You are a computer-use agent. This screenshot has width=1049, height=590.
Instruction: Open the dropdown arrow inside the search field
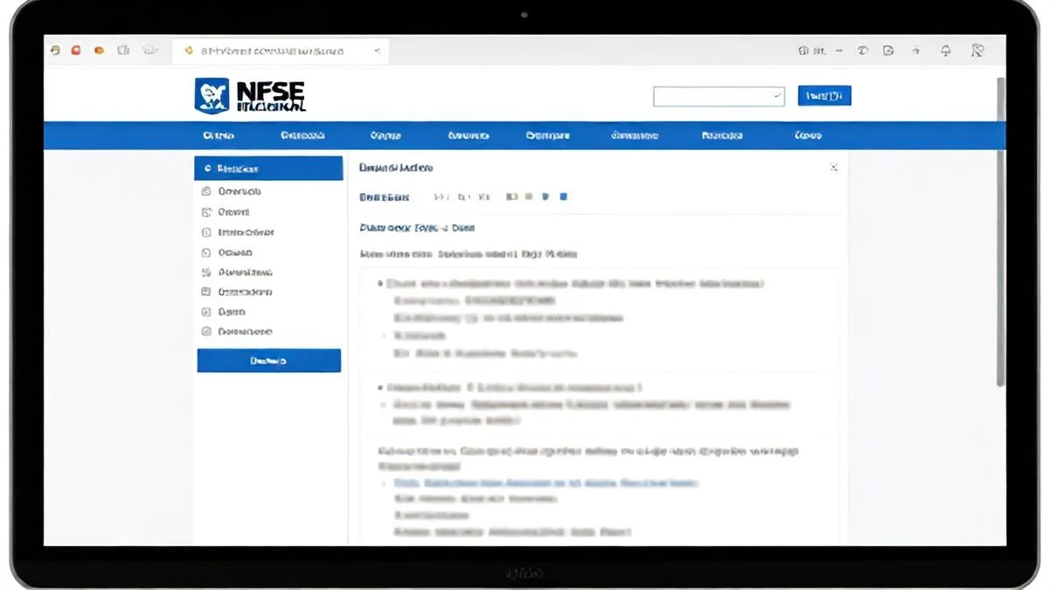776,95
